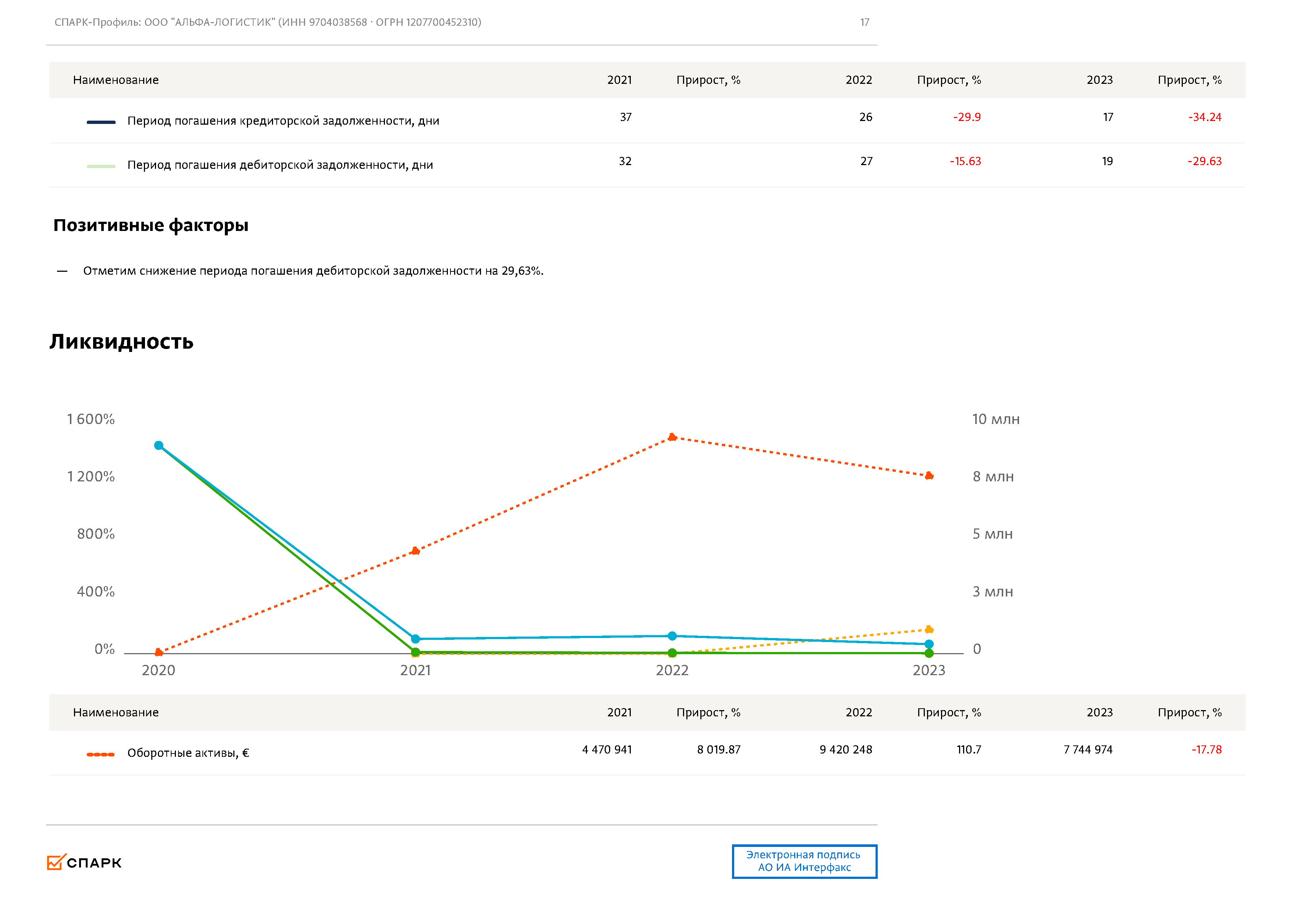Click the green data point at 2022
The width and height of the screenshot is (1291, 912).
[672, 653]
